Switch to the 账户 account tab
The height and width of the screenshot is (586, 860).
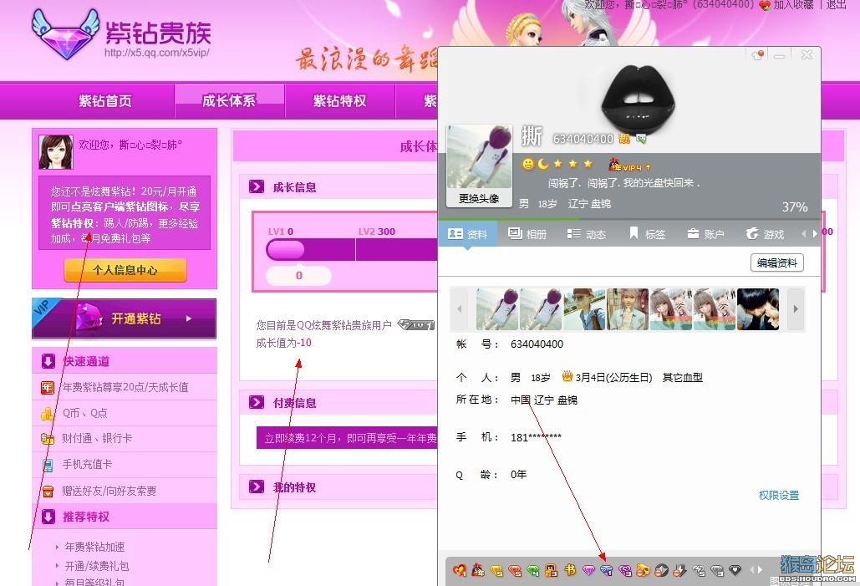706,234
